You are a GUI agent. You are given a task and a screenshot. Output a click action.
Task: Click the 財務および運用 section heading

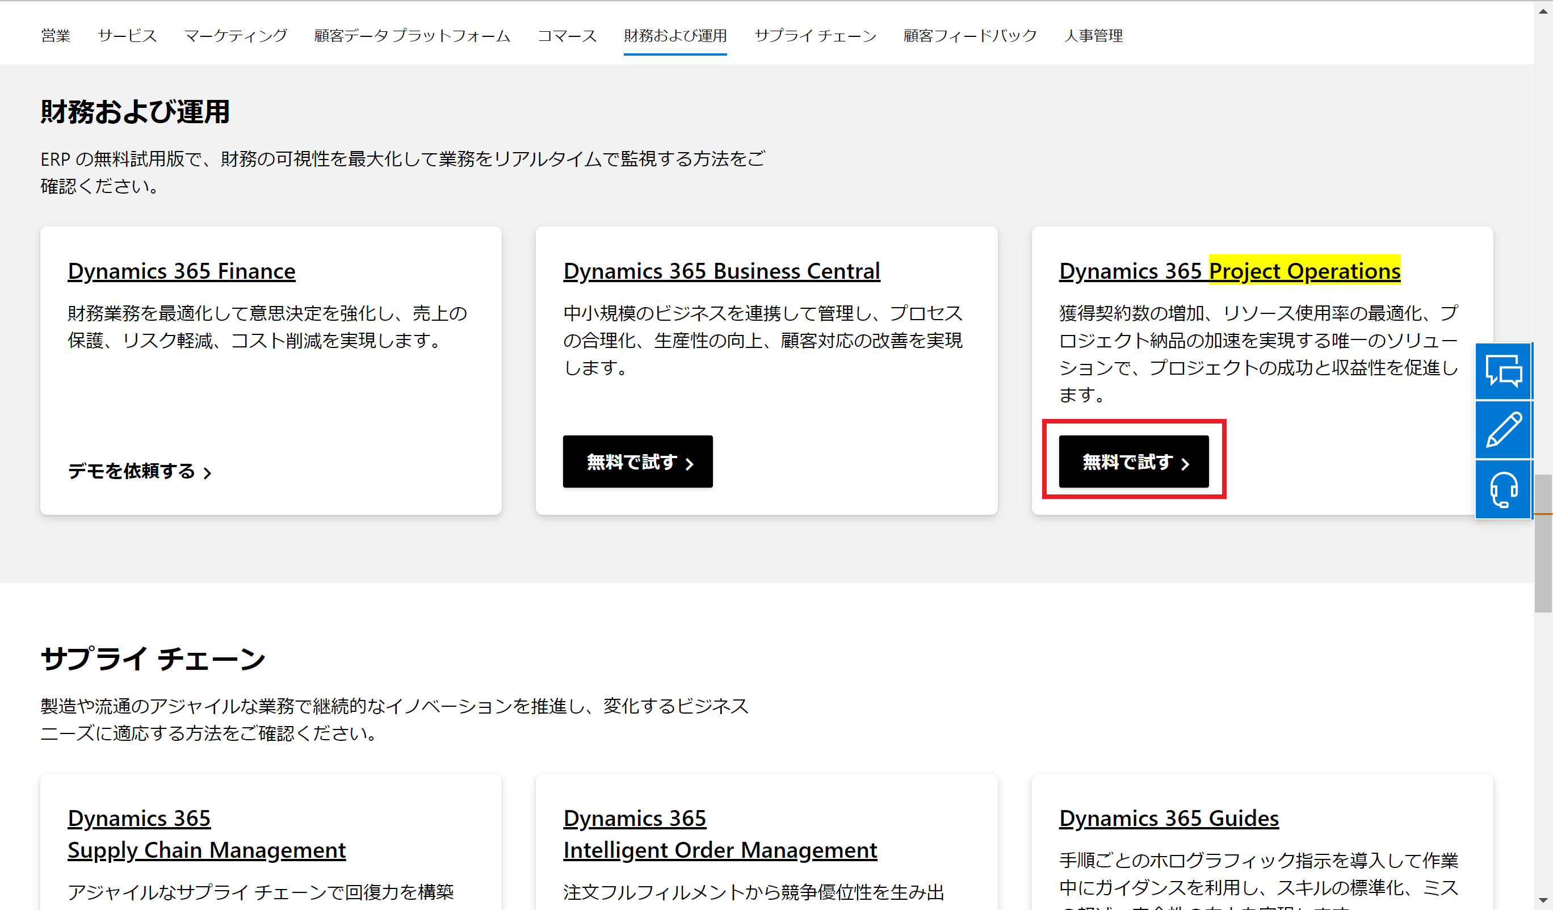pyautogui.click(x=135, y=112)
